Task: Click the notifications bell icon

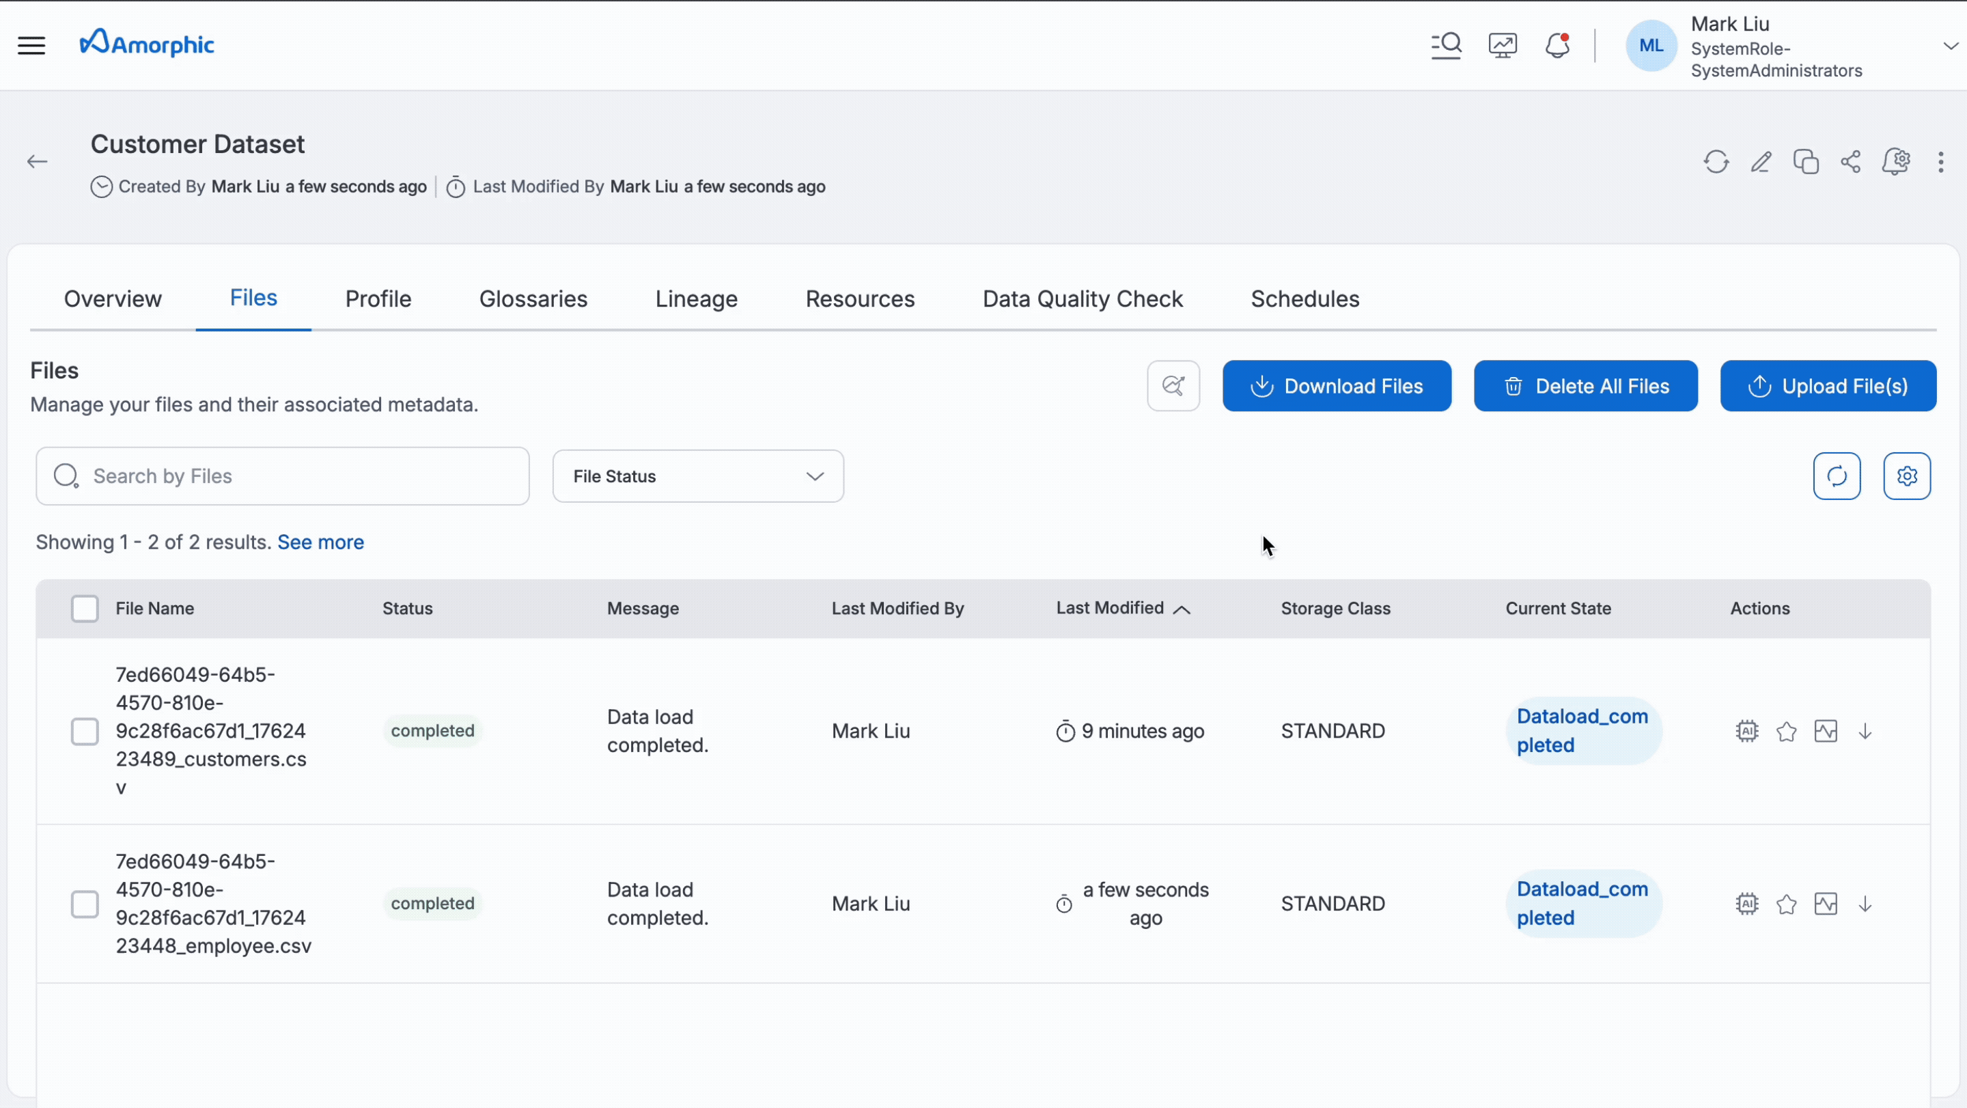Action: pyautogui.click(x=1557, y=46)
